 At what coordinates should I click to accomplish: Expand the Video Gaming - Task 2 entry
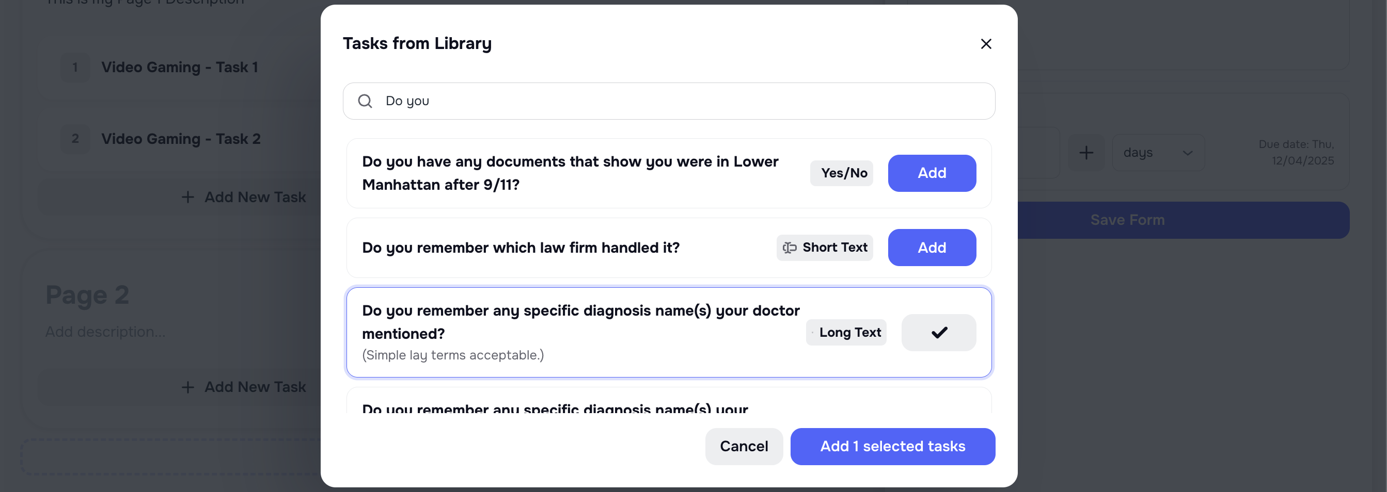pos(180,138)
